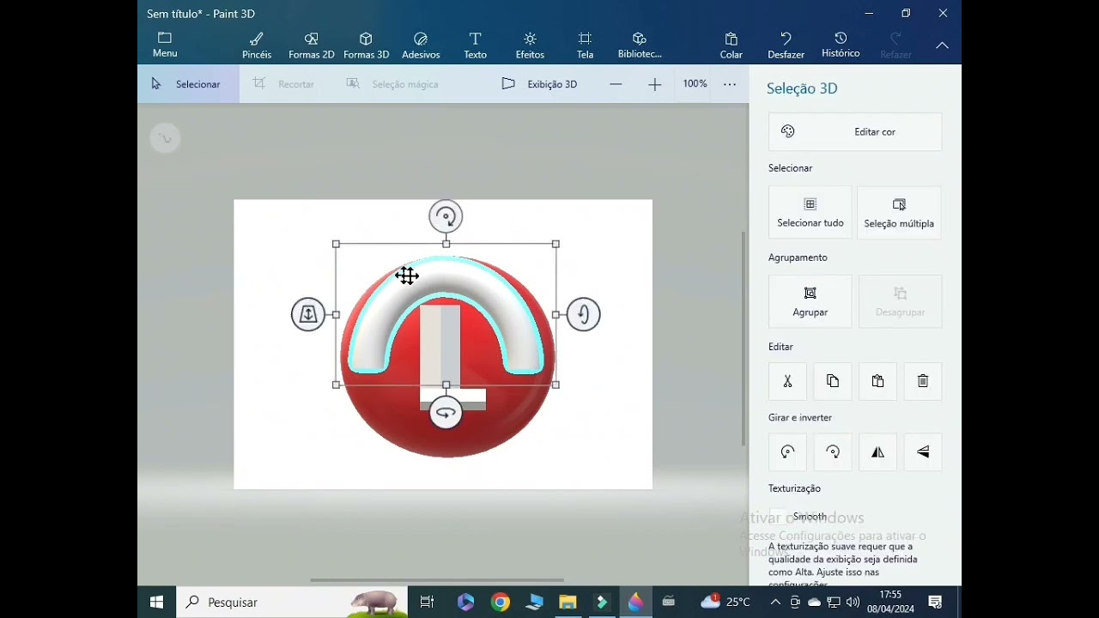Toggle the Smooth texturing checkbox
1099x618 pixels.
[x=777, y=516]
